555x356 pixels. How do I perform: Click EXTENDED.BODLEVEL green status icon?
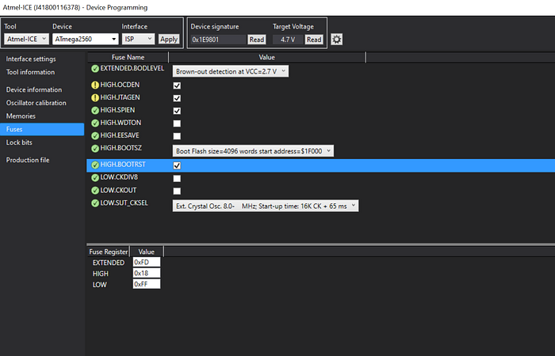[x=95, y=69]
